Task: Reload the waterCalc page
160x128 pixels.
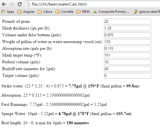Action: click(20, 4)
